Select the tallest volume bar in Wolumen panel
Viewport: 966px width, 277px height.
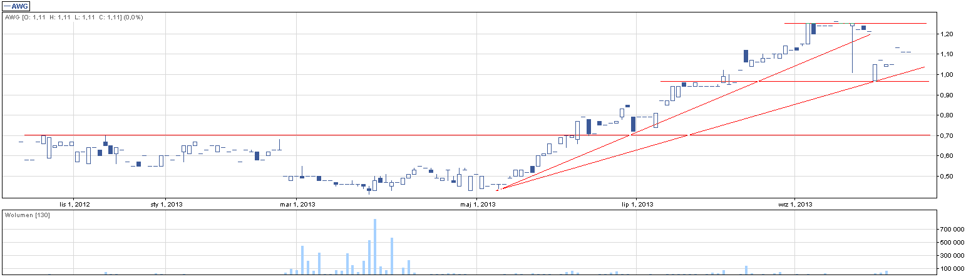pyautogui.click(x=375, y=246)
